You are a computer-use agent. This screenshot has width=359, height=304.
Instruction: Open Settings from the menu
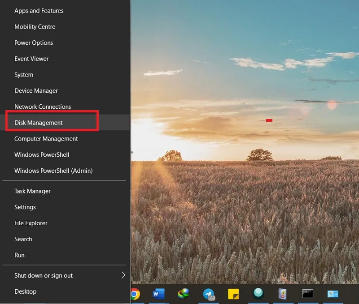65,207
